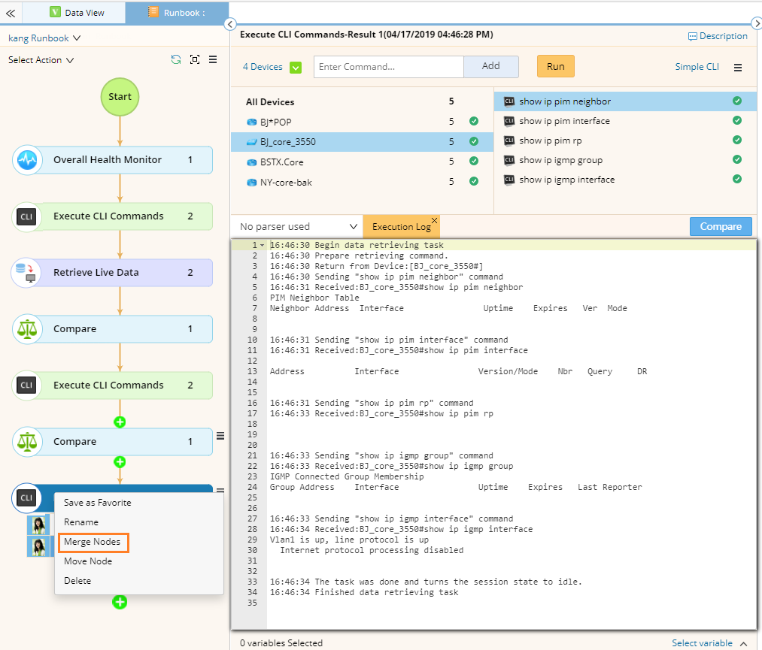Click the fit-to-screen icon in runbook toolbar

pyautogui.click(x=195, y=60)
